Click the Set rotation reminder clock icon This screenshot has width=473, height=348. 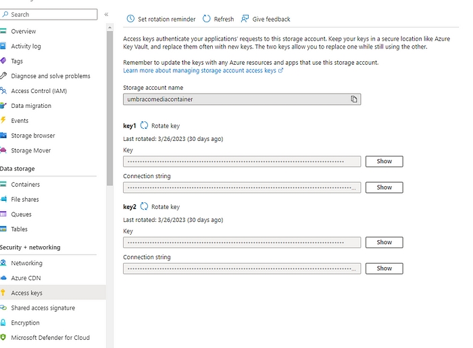coord(130,19)
